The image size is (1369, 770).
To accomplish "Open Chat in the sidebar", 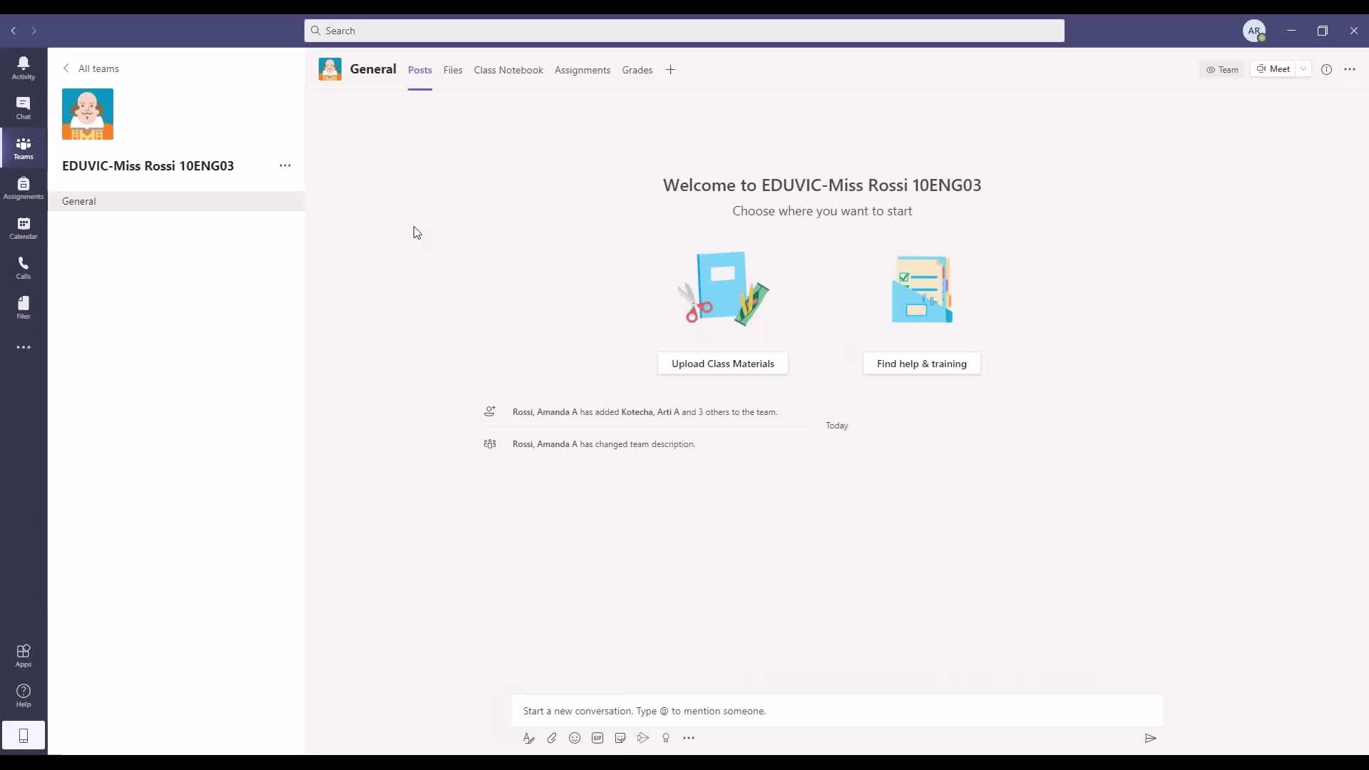I will tap(24, 108).
